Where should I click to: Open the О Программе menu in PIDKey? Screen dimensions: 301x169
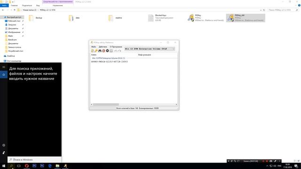(116, 47)
